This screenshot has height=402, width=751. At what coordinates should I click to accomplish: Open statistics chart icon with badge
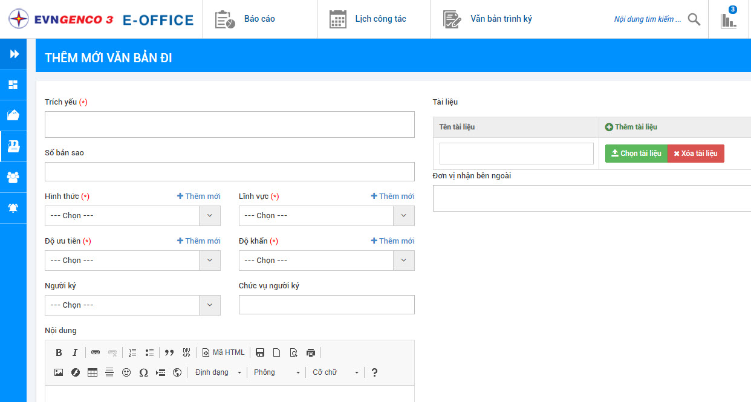729,20
